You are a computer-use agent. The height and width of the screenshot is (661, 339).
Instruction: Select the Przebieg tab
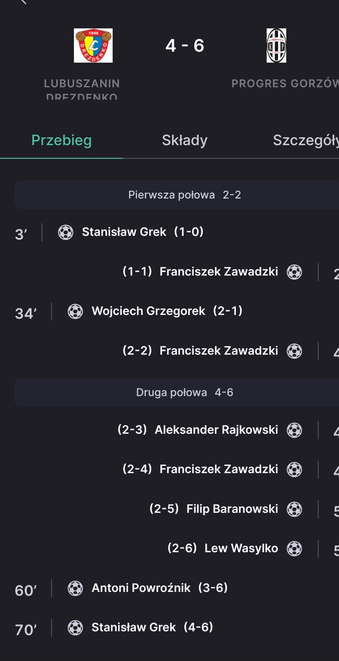coord(62,140)
